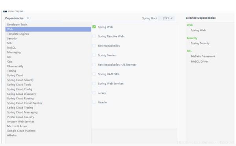Check Rest Repositories HAL Browser box

point(94,65)
